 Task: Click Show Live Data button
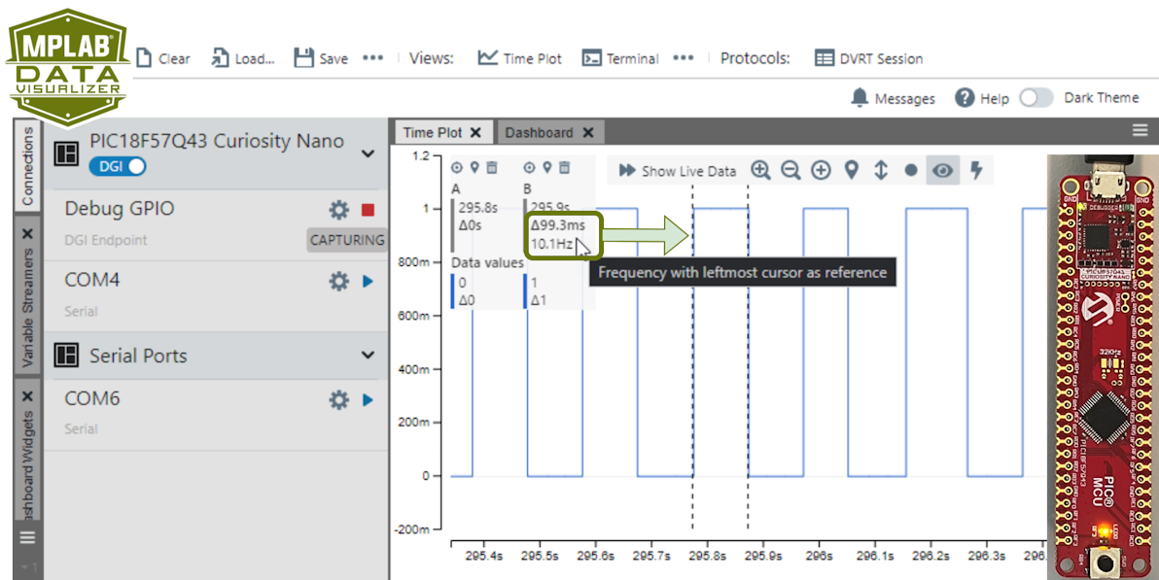pos(678,171)
